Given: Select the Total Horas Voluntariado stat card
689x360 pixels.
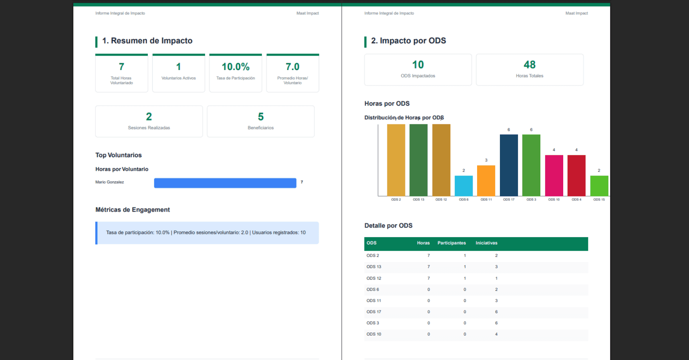Looking at the screenshot, I should 121,73.
